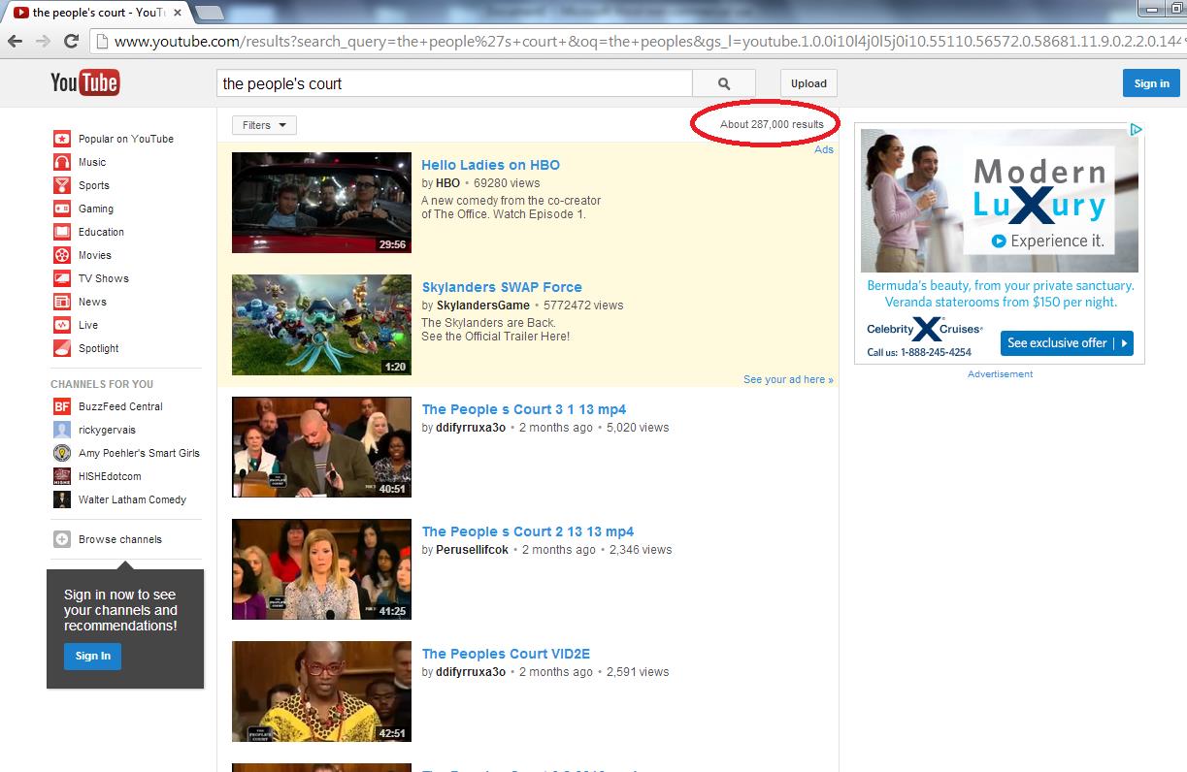Click the AdChoices icon on advertisement
Image resolution: width=1187 pixels, height=772 pixels.
pos(1136,129)
